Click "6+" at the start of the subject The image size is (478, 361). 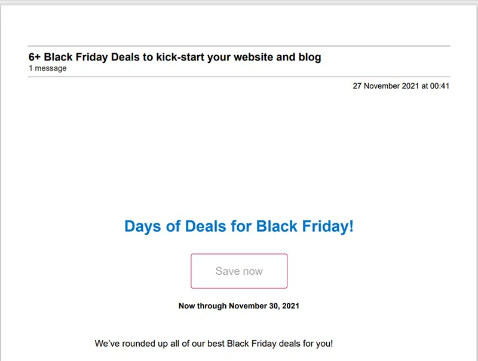(x=35, y=57)
